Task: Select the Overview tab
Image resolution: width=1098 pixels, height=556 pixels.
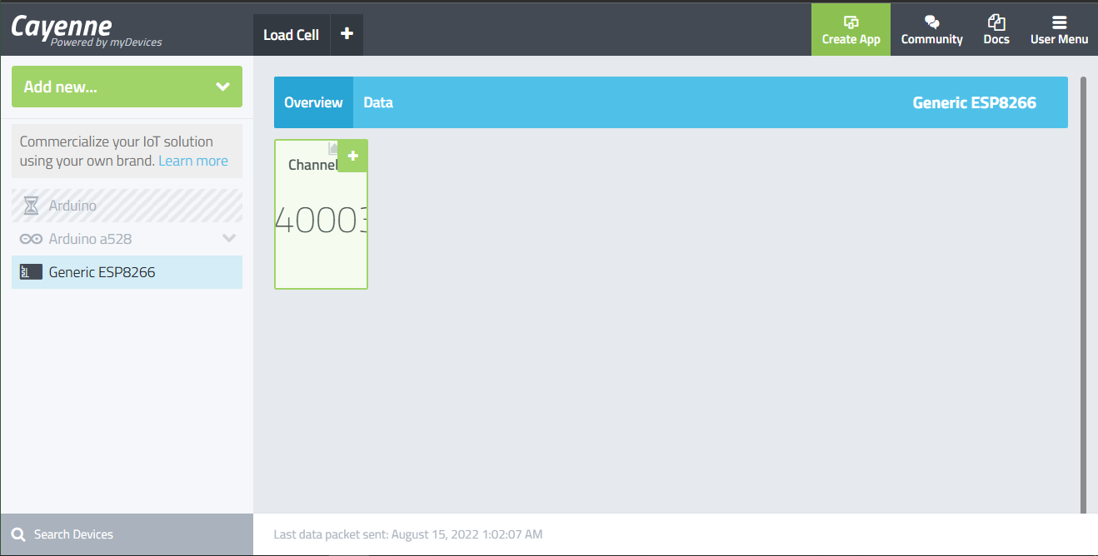Action: [313, 102]
